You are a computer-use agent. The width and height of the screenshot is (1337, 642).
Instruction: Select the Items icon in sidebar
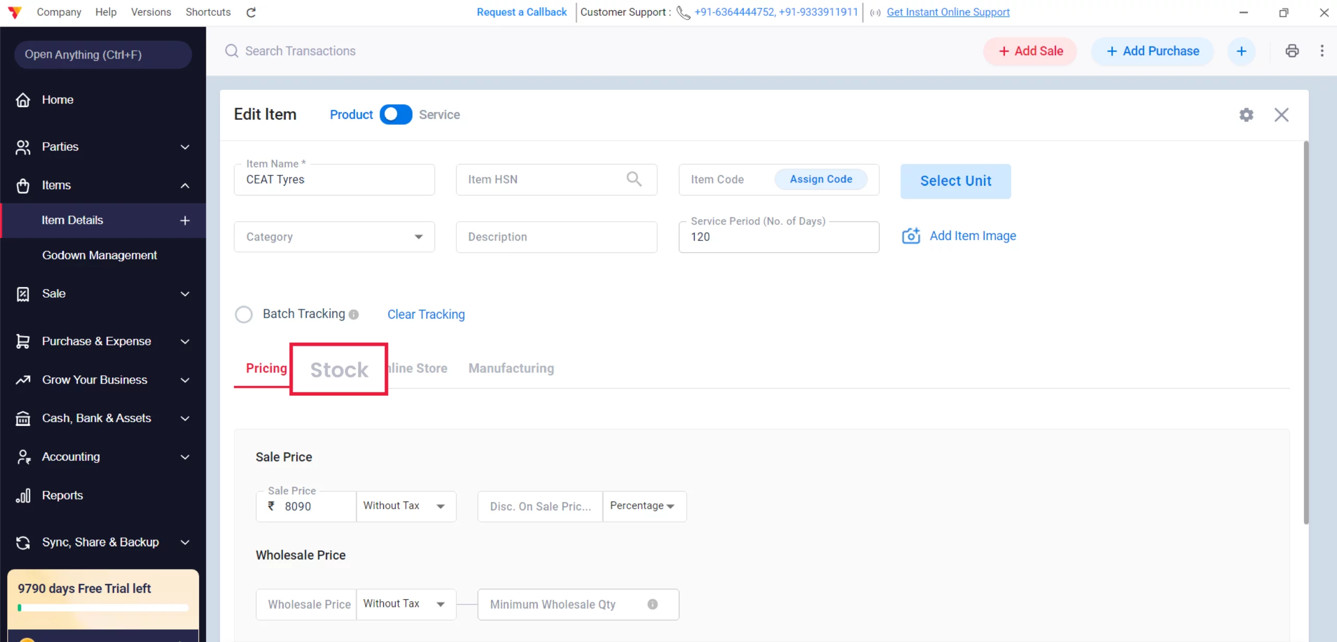23,185
